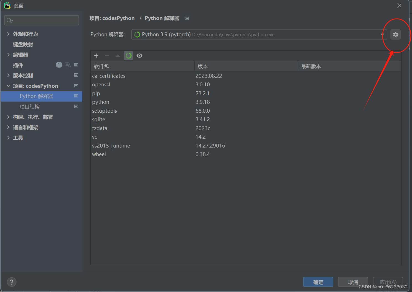Click the in-project settings icon beside 版本控制
The image size is (412, 292).
tap(76, 75)
